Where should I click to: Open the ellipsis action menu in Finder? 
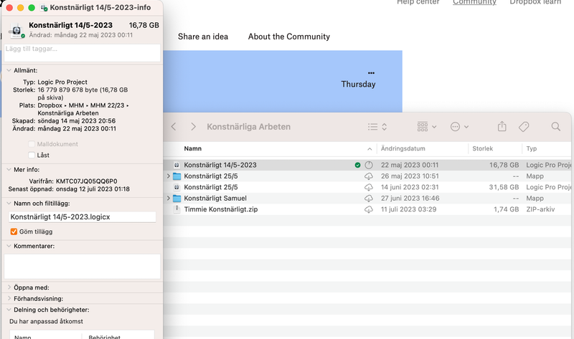point(459,127)
